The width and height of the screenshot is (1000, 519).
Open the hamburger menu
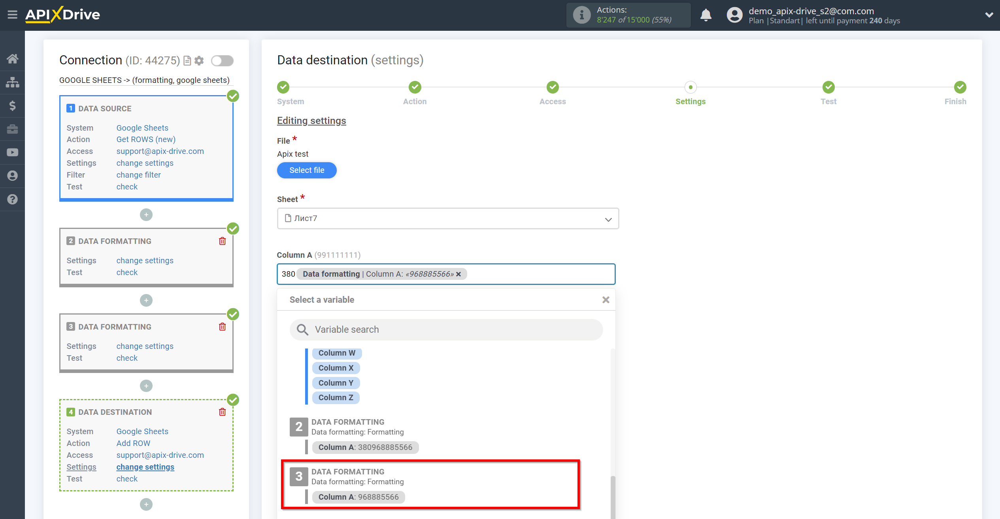click(12, 15)
